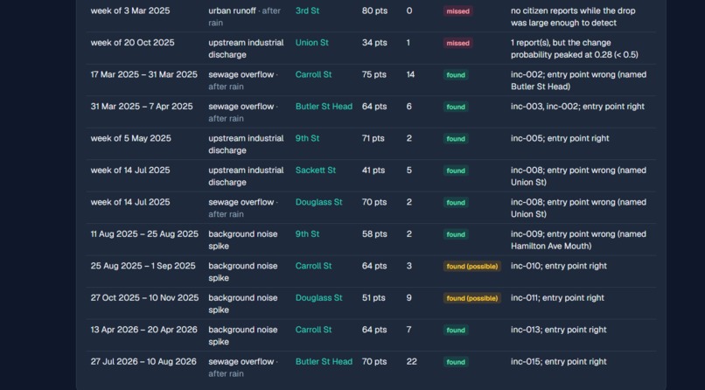Open the Union St site link
705x390 pixels.
click(x=311, y=43)
